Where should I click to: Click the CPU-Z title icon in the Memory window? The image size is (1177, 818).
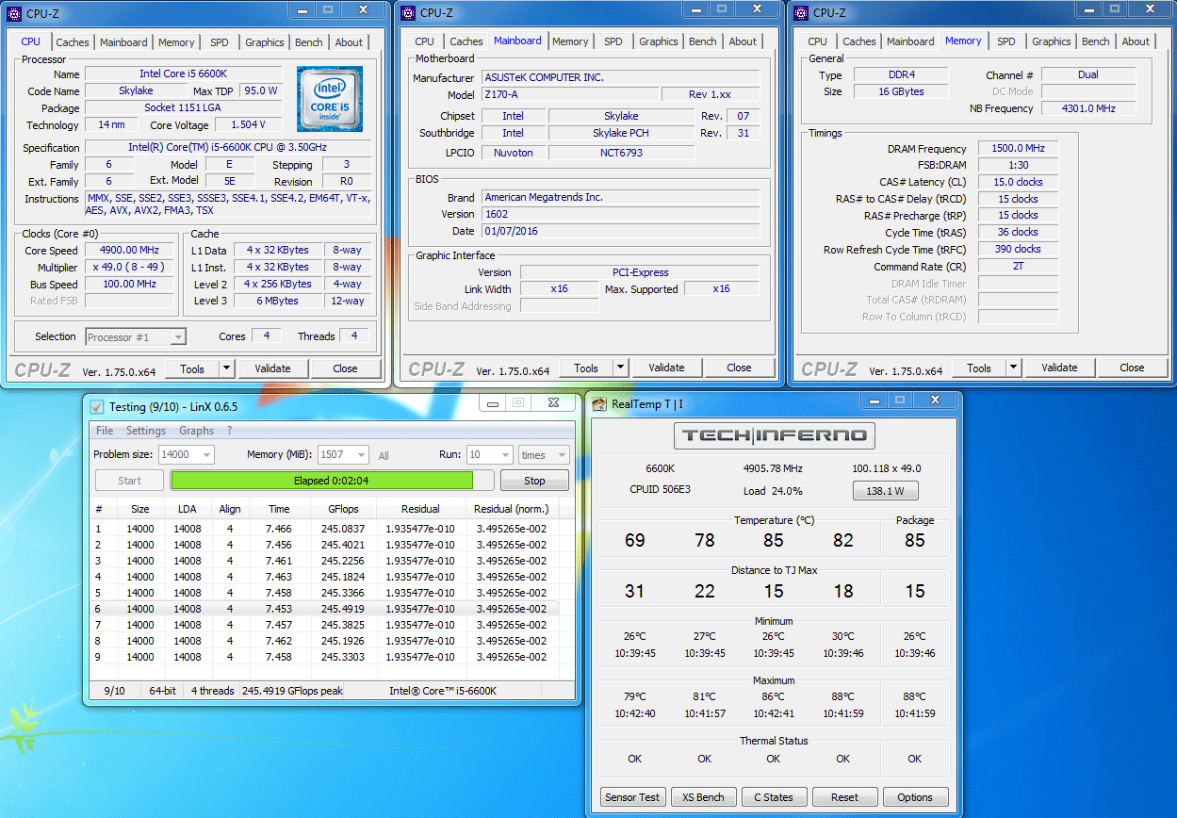(801, 12)
